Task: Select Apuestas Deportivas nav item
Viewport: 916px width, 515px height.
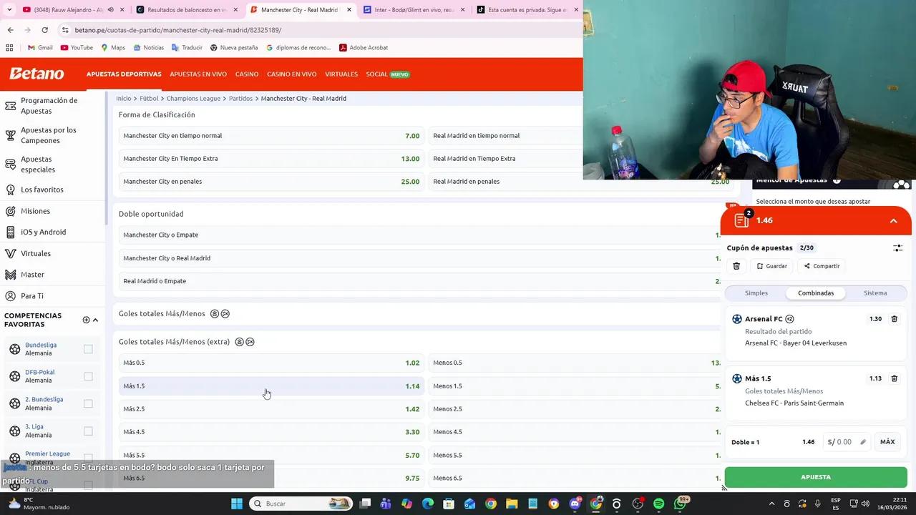Action: click(x=124, y=74)
